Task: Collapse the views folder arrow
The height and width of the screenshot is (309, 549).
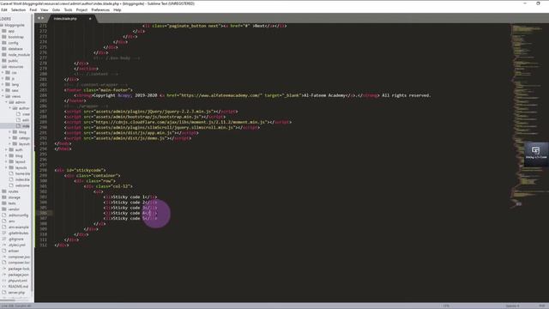Action: (x=3, y=97)
